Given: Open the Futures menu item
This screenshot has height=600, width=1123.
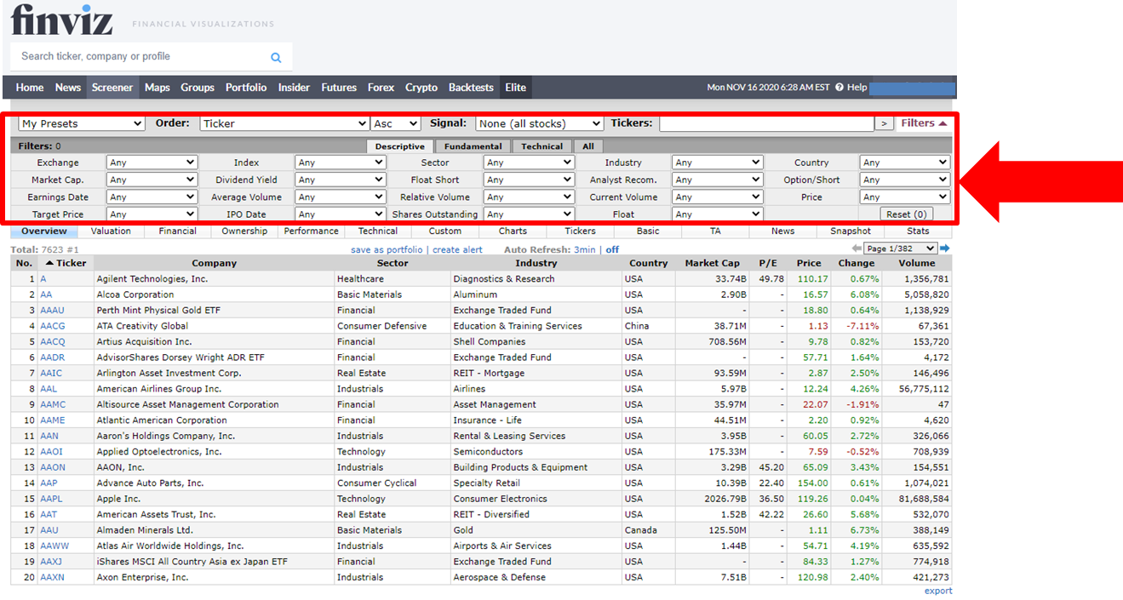Looking at the screenshot, I should pyautogui.click(x=339, y=88).
